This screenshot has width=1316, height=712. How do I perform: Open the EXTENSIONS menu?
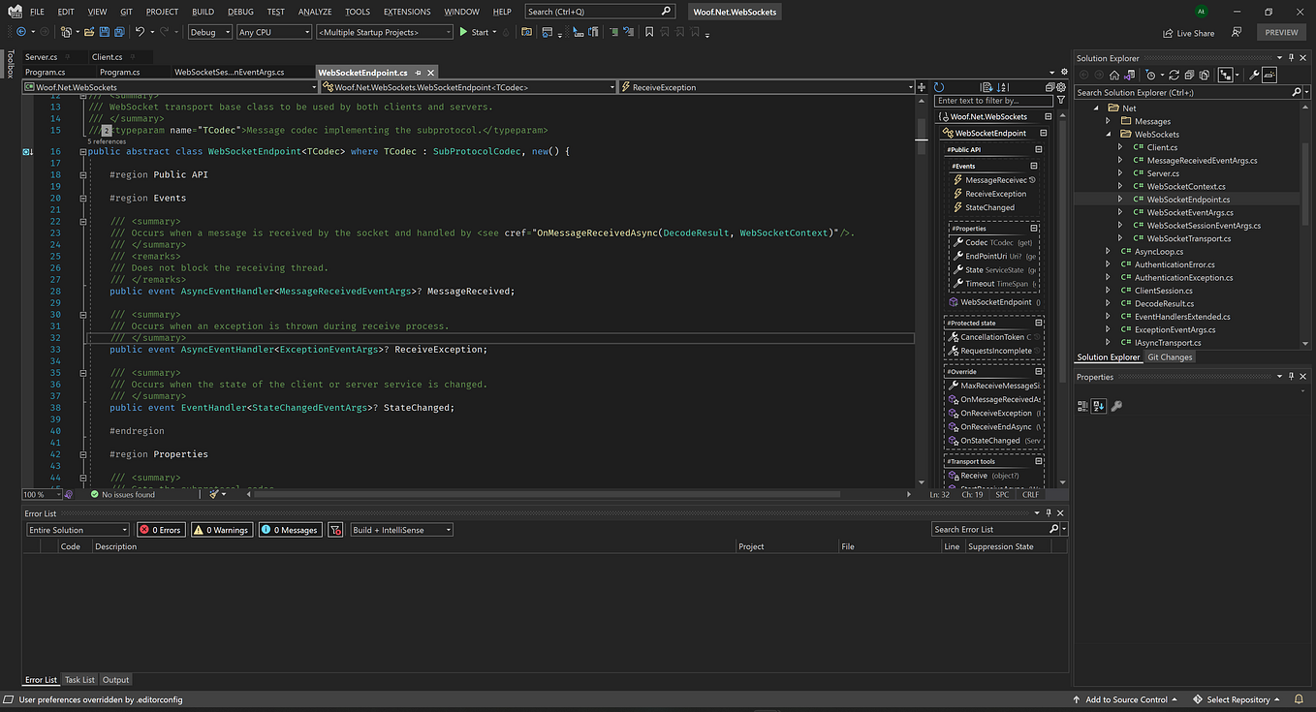coord(407,12)
